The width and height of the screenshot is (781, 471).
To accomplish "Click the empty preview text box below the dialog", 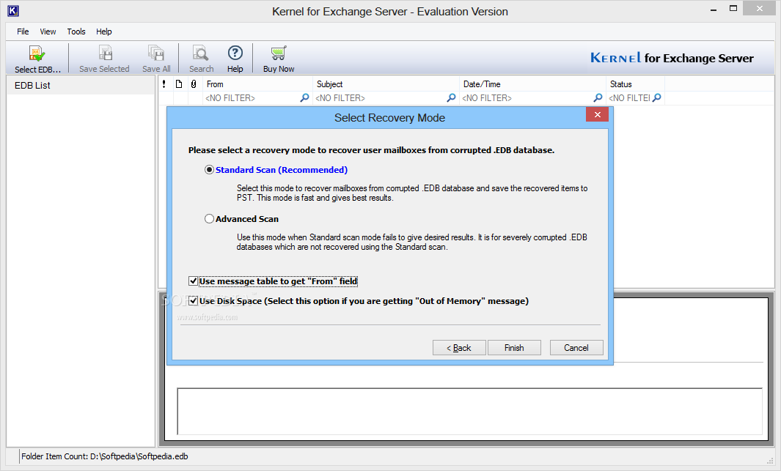I will point(469,412).
